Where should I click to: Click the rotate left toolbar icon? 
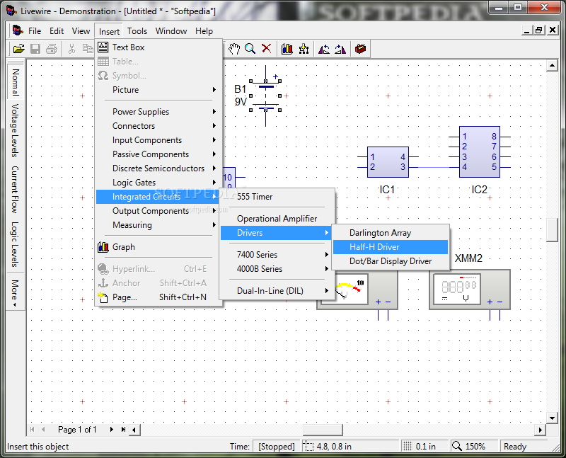click(324, 49)
